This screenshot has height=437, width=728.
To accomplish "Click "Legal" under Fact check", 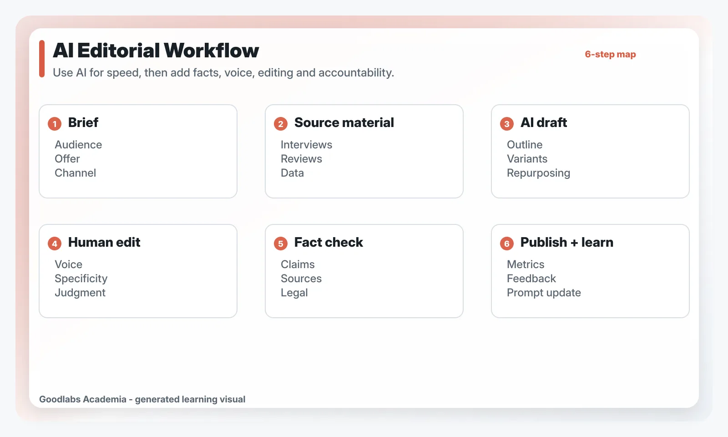I will [x=294, y=293].
